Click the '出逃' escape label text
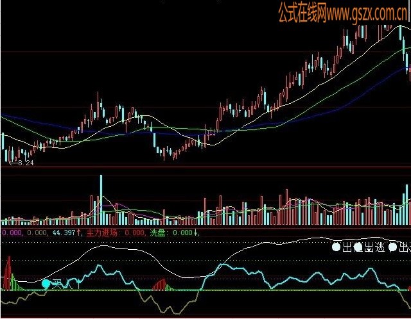 click(374, 247)
